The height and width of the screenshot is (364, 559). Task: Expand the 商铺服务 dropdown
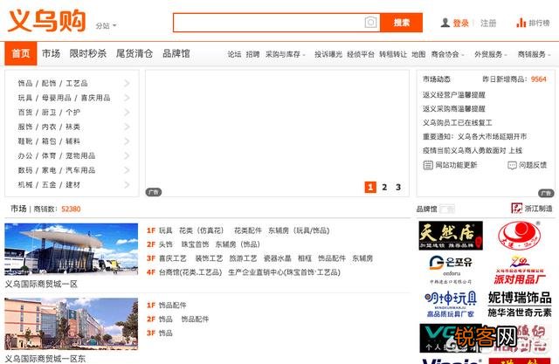tap(534, 54)
